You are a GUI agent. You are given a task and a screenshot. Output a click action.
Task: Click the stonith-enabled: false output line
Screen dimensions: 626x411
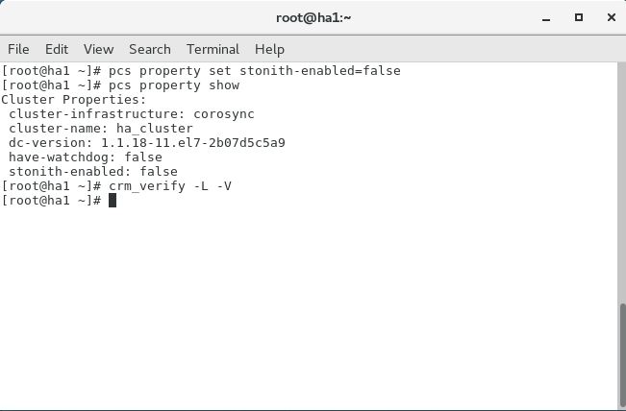click(93, 172)
